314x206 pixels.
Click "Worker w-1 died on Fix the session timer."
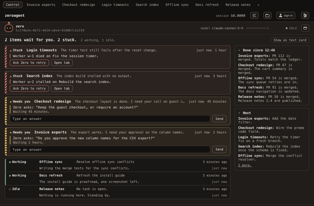pos(55,56)
